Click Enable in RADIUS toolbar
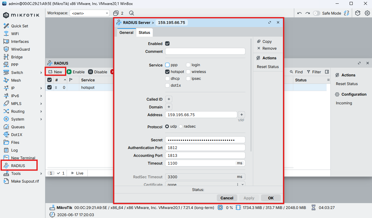Screen dimensions: 372x218 (x=76, y=72)
